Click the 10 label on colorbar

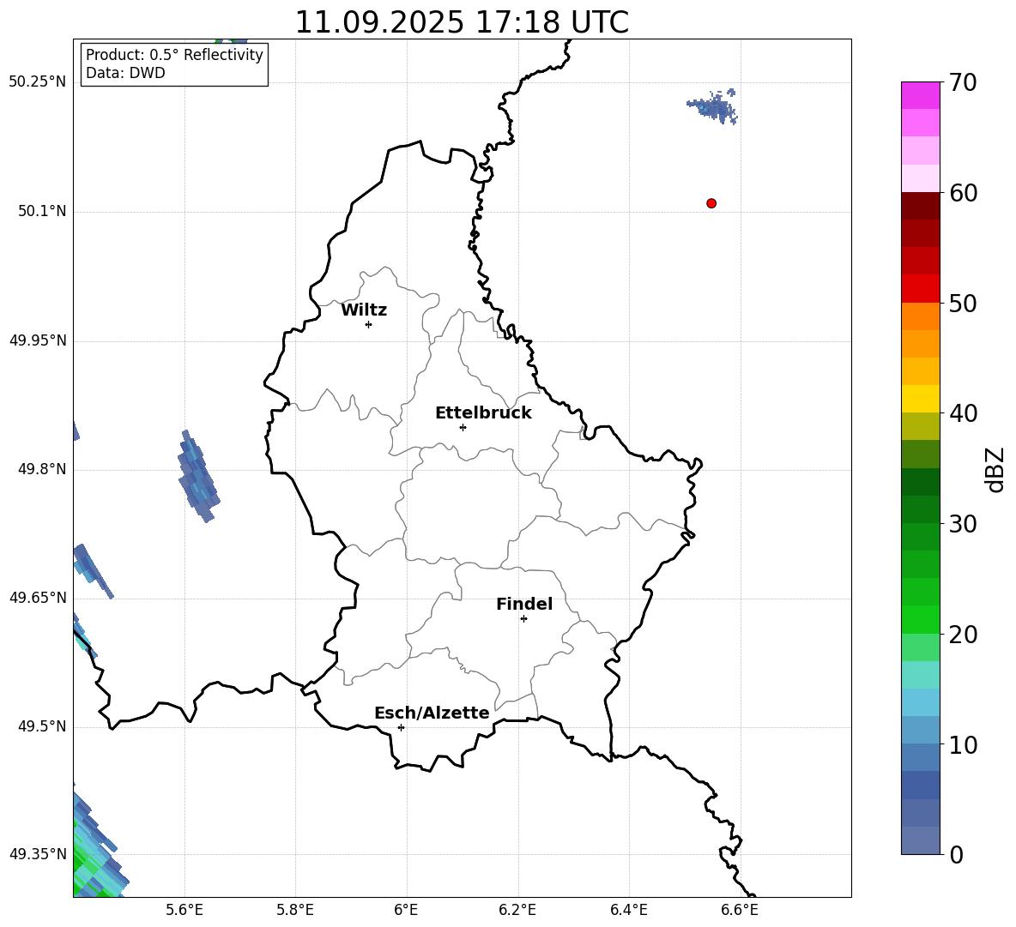point(964,745)
